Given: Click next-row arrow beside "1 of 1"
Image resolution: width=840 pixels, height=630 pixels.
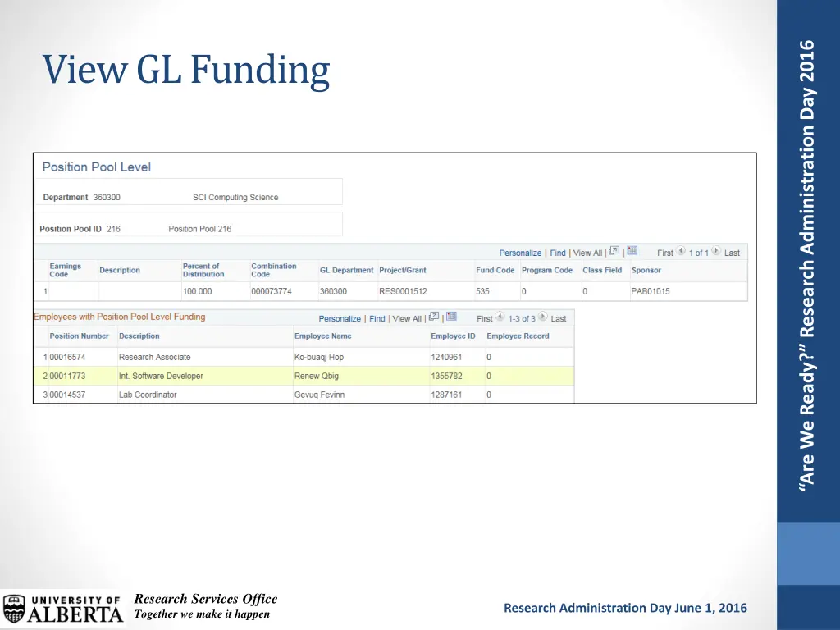Looking at the screenshot, I should coord(715,251).
